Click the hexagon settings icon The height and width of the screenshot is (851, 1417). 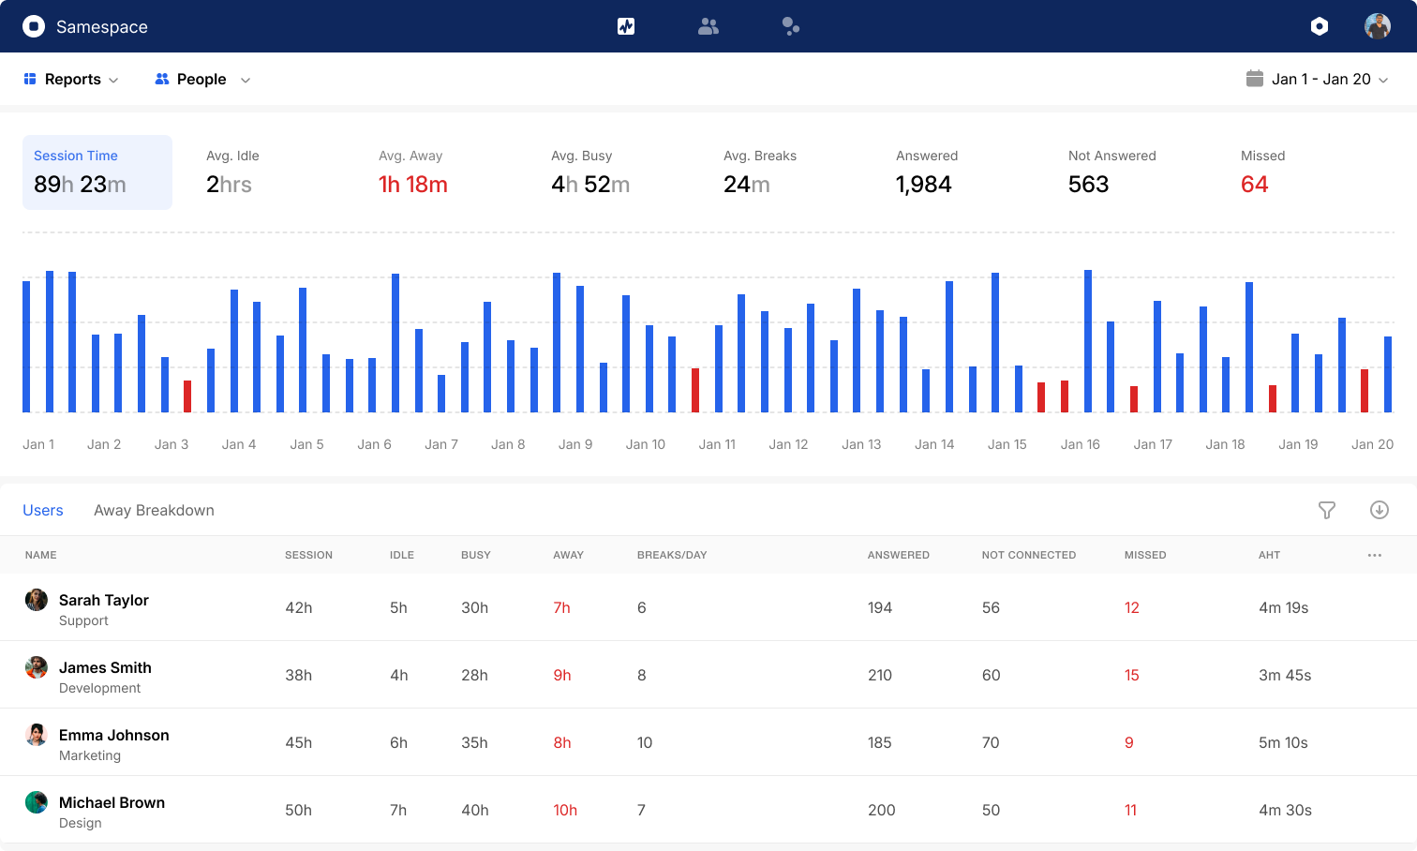(x=1320, y=26)
